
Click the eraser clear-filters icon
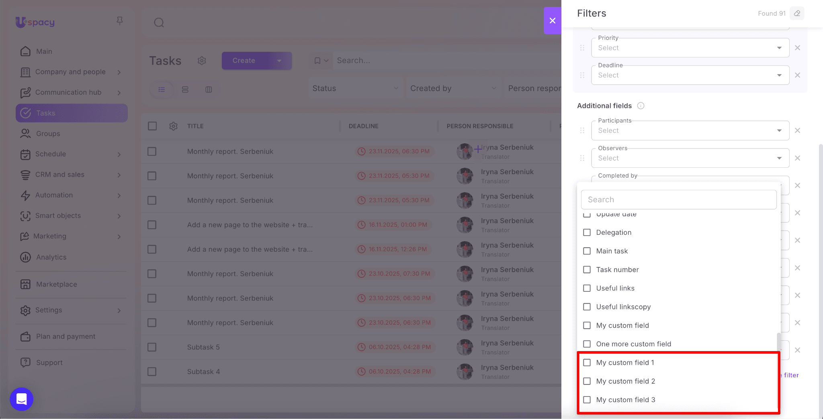pyautogui.click(x=797, y=13)
